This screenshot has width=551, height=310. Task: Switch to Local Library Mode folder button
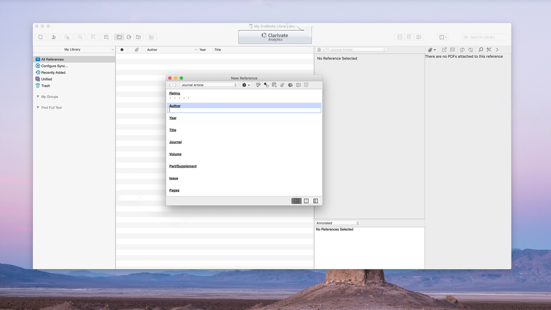tap(119, 37)
